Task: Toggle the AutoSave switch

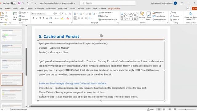Action: point(13,3)
